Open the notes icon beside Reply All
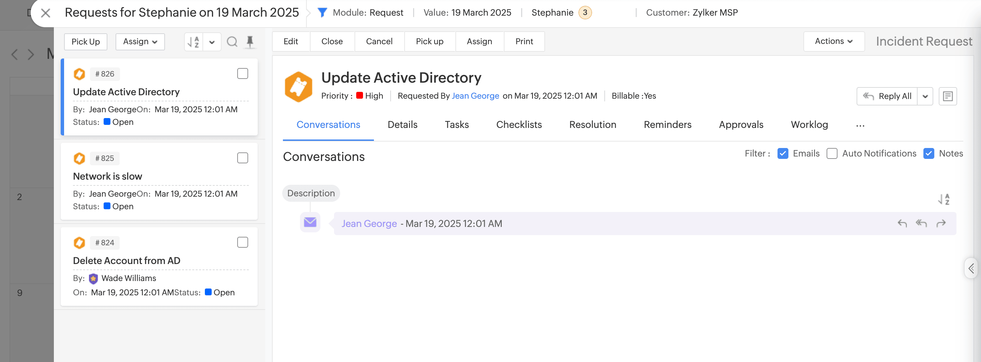Viewport: 981px width, 362px height. click(948, 96)
